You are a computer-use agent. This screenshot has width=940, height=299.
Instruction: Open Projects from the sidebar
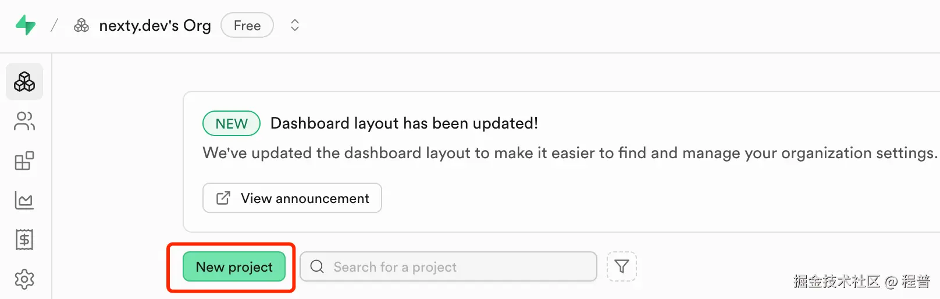tap(24, 81)
